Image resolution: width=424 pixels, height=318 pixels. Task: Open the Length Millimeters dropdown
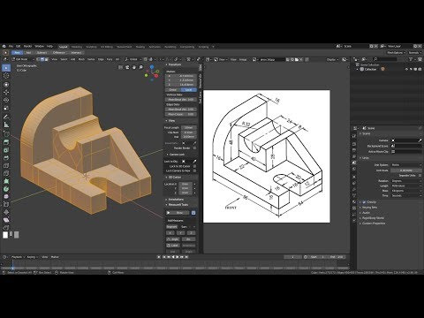point(406,185)
